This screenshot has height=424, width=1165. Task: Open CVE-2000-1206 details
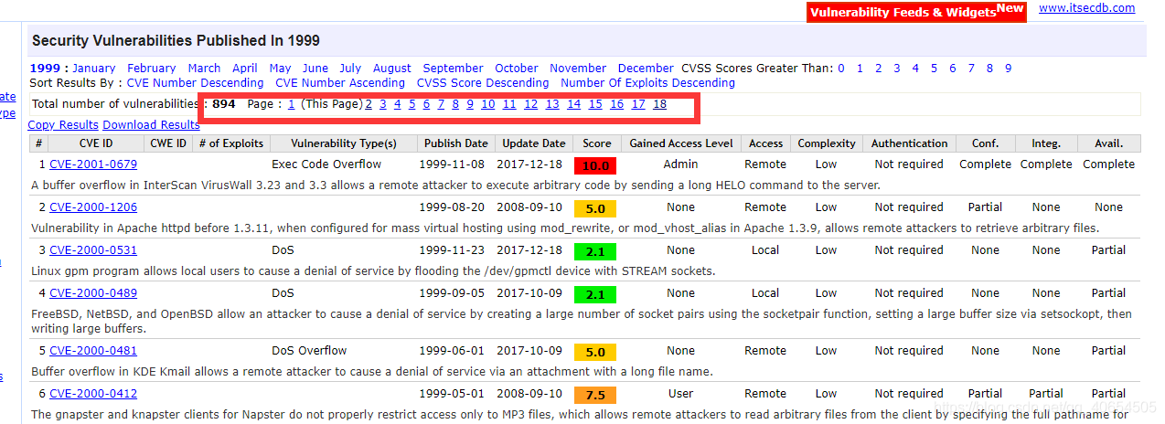93,207
